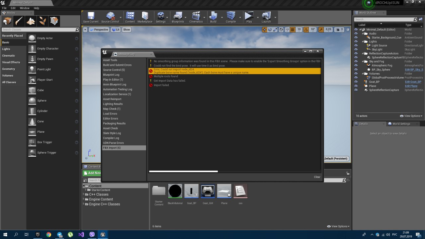The image size is (425, 239).
Task: Open Google Chrome from taskbar
Action: (x=49, y=234)
